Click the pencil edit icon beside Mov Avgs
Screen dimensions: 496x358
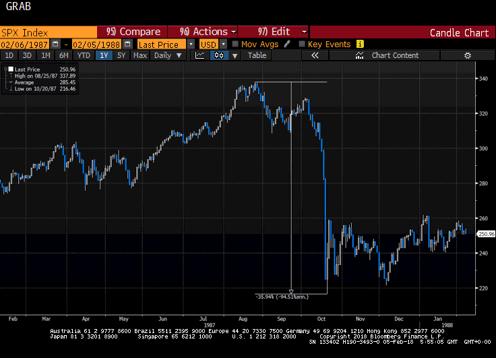pyautogui.click(x=287, y=44)
